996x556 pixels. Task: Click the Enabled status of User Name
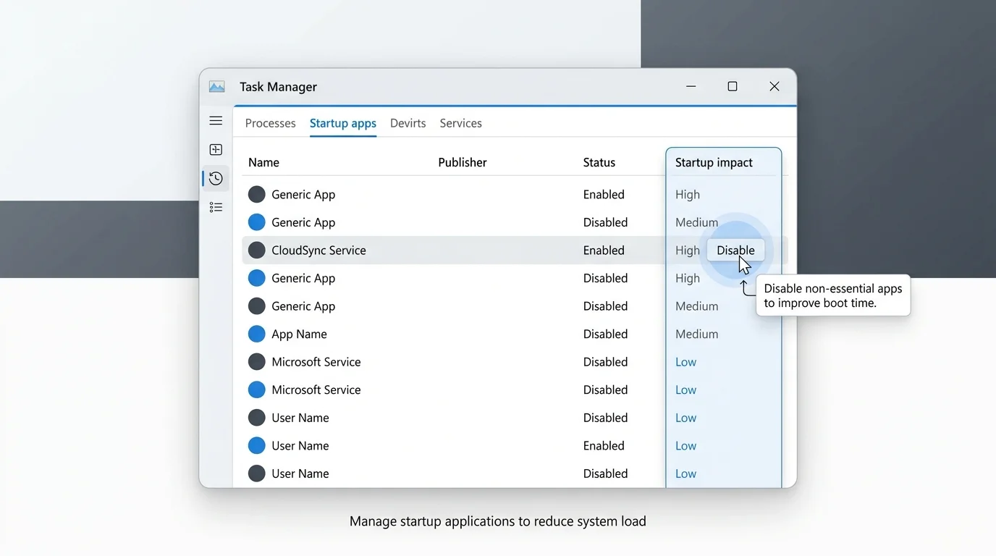604,446
